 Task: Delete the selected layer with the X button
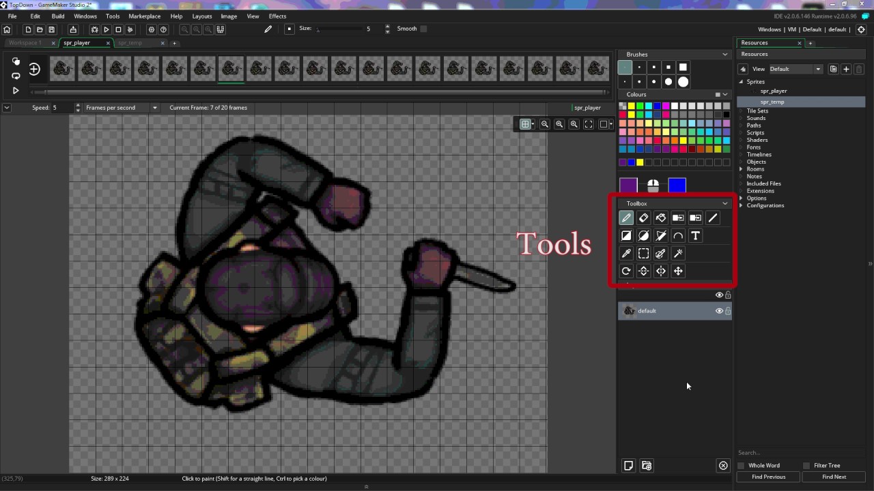723,466
